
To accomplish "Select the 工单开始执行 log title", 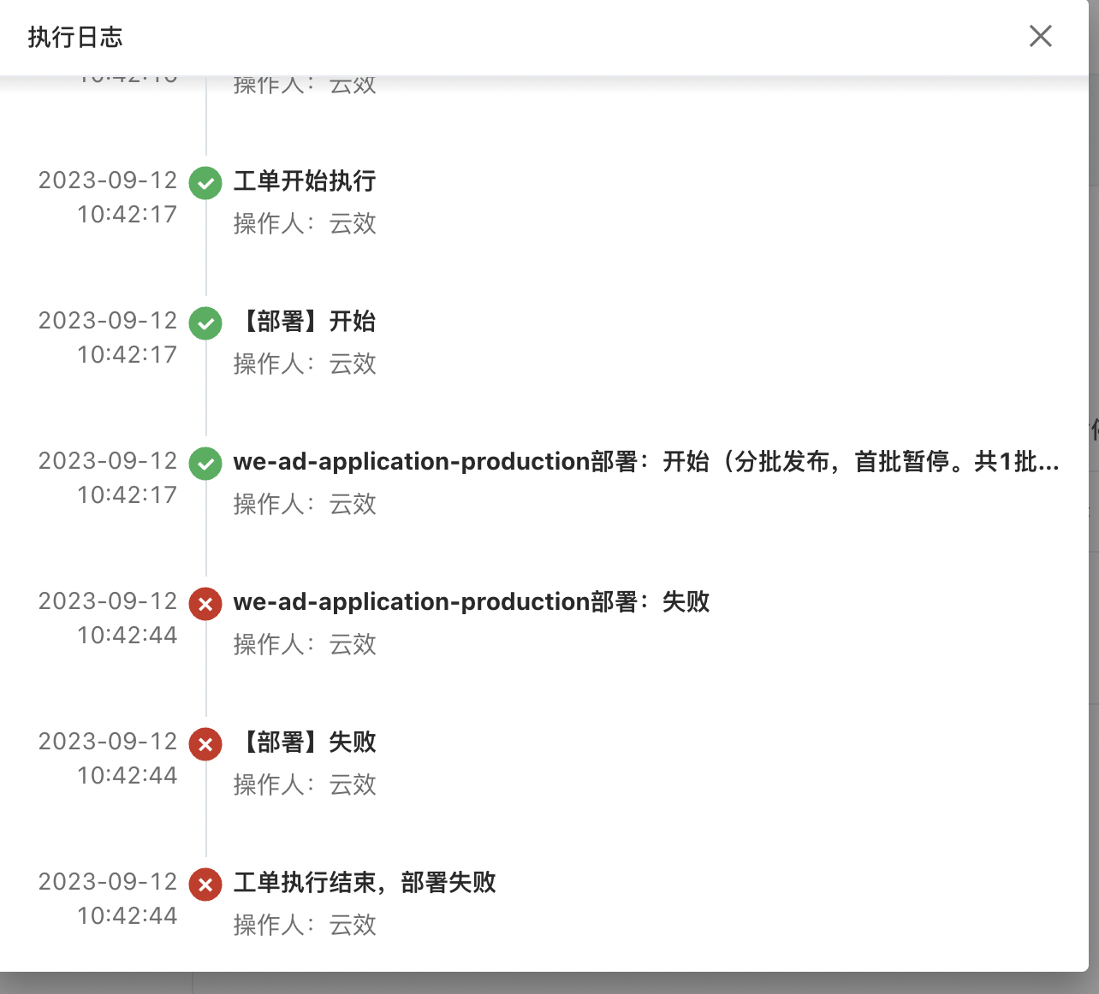I will click(305, 181).
